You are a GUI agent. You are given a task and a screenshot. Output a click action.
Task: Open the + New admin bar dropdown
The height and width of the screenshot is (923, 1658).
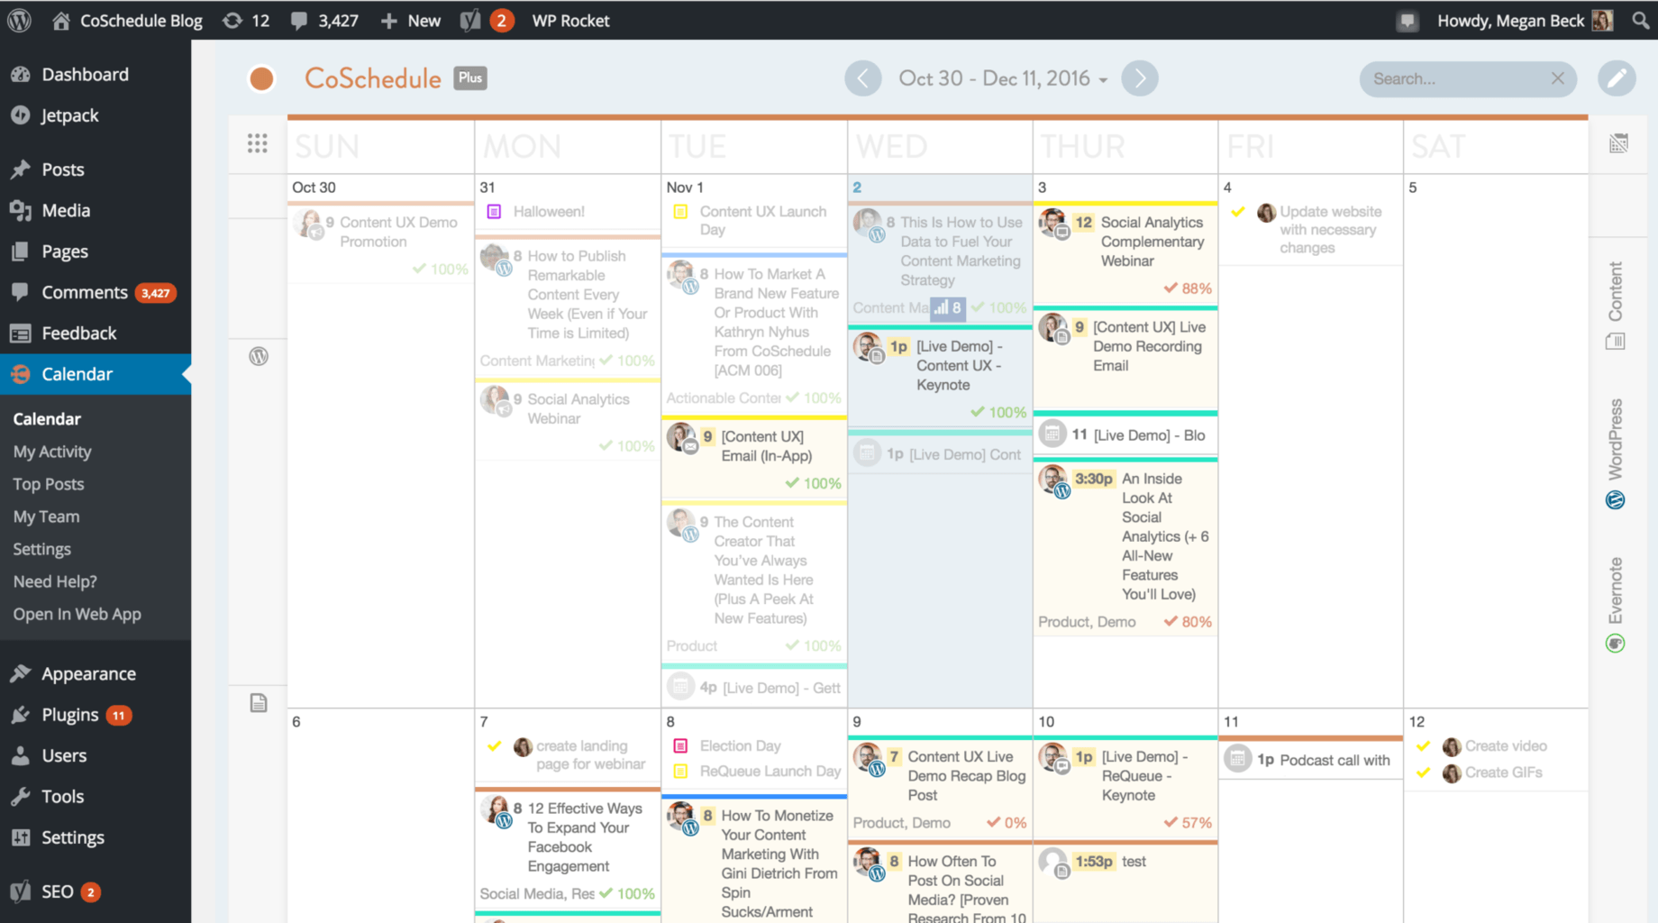[410, 20]
